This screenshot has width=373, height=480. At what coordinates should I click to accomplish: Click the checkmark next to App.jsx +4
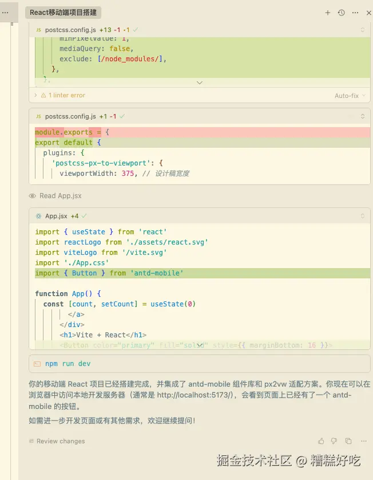(84, 216)
